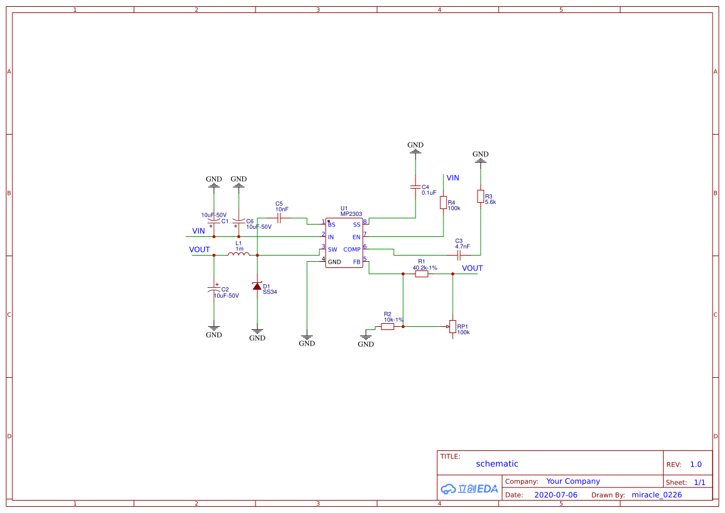This screenshot has height=513, width=725.
Task: Select the R3 5.6k resistor symbol
Action: click(x=481, y=197)
